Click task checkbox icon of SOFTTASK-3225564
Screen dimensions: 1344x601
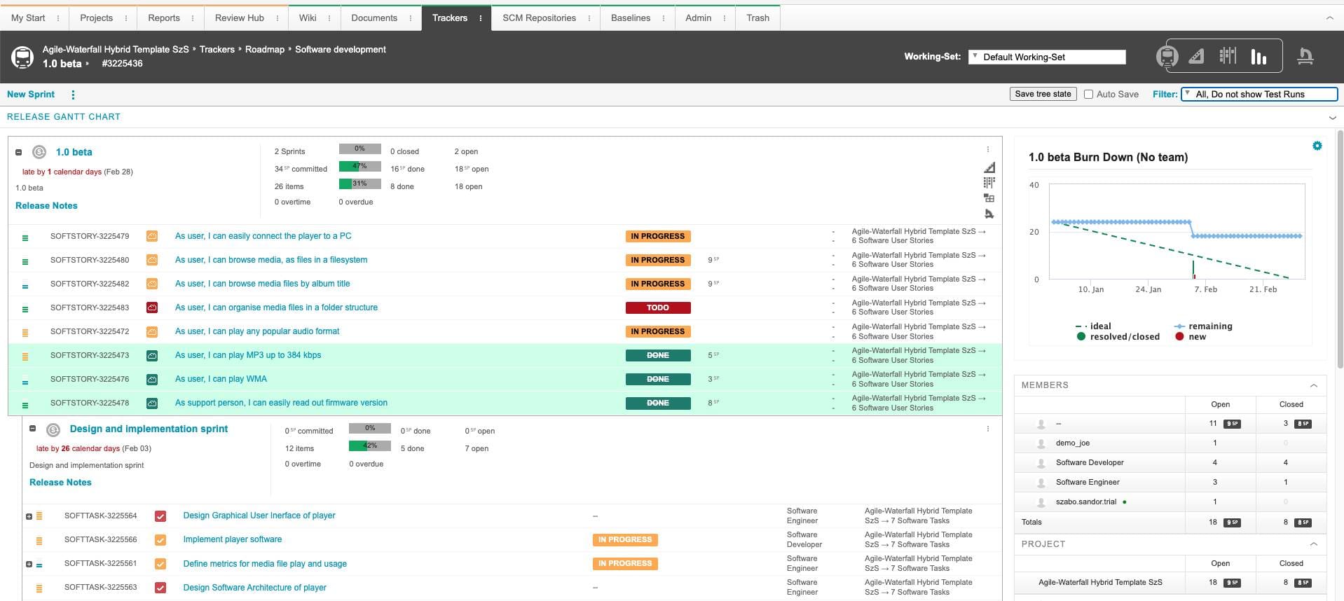point(160,516)
